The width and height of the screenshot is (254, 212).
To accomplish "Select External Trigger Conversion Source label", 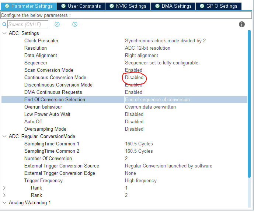I will pos(62,166).
